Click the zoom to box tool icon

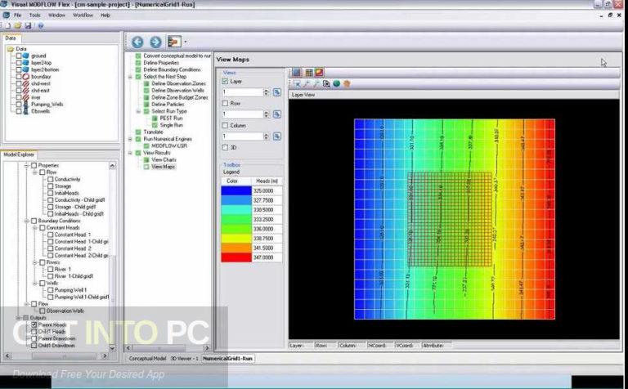pos(326,83)
